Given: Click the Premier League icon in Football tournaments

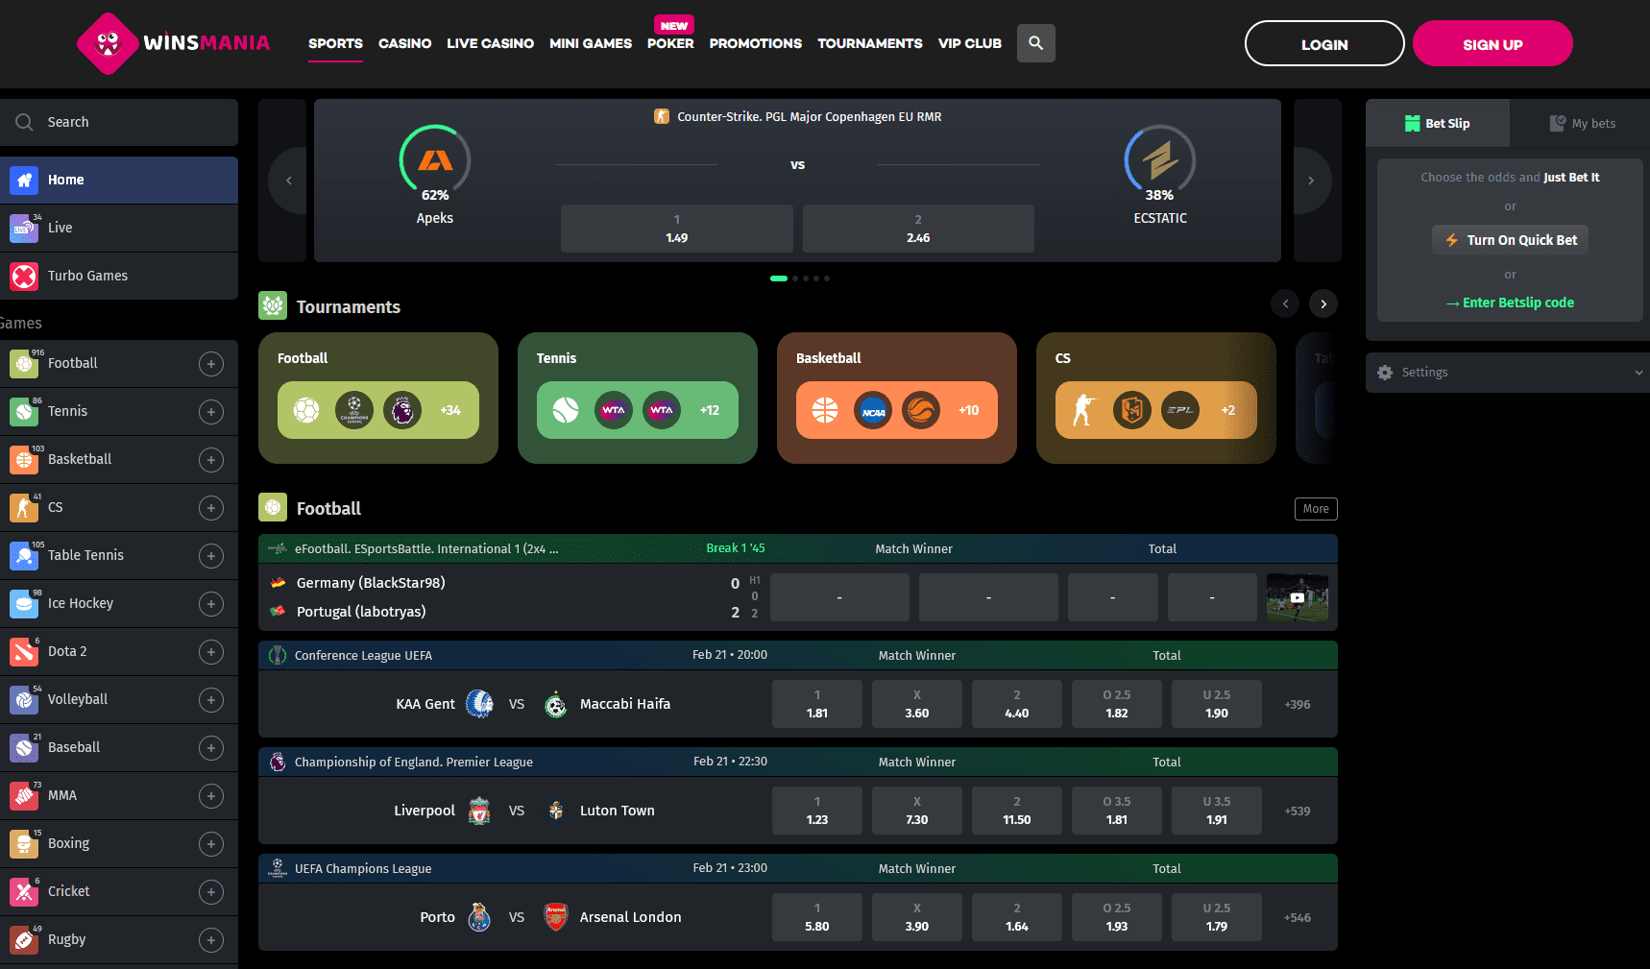Looking at the screenshot, I should (x=402, y=410).
